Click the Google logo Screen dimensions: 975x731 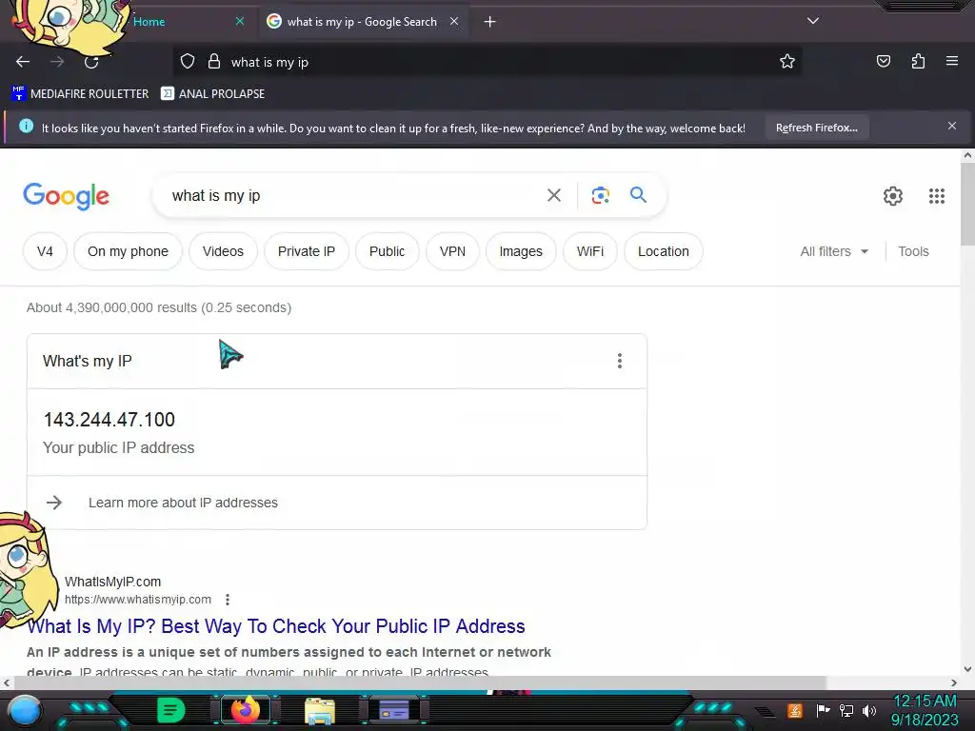click(x=66, y=196)
